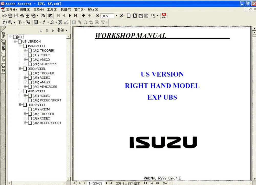Viewport: 256px width, 185px height.
Task: Open the US VERSION bookmark
Action: click(x=31, y=42)
